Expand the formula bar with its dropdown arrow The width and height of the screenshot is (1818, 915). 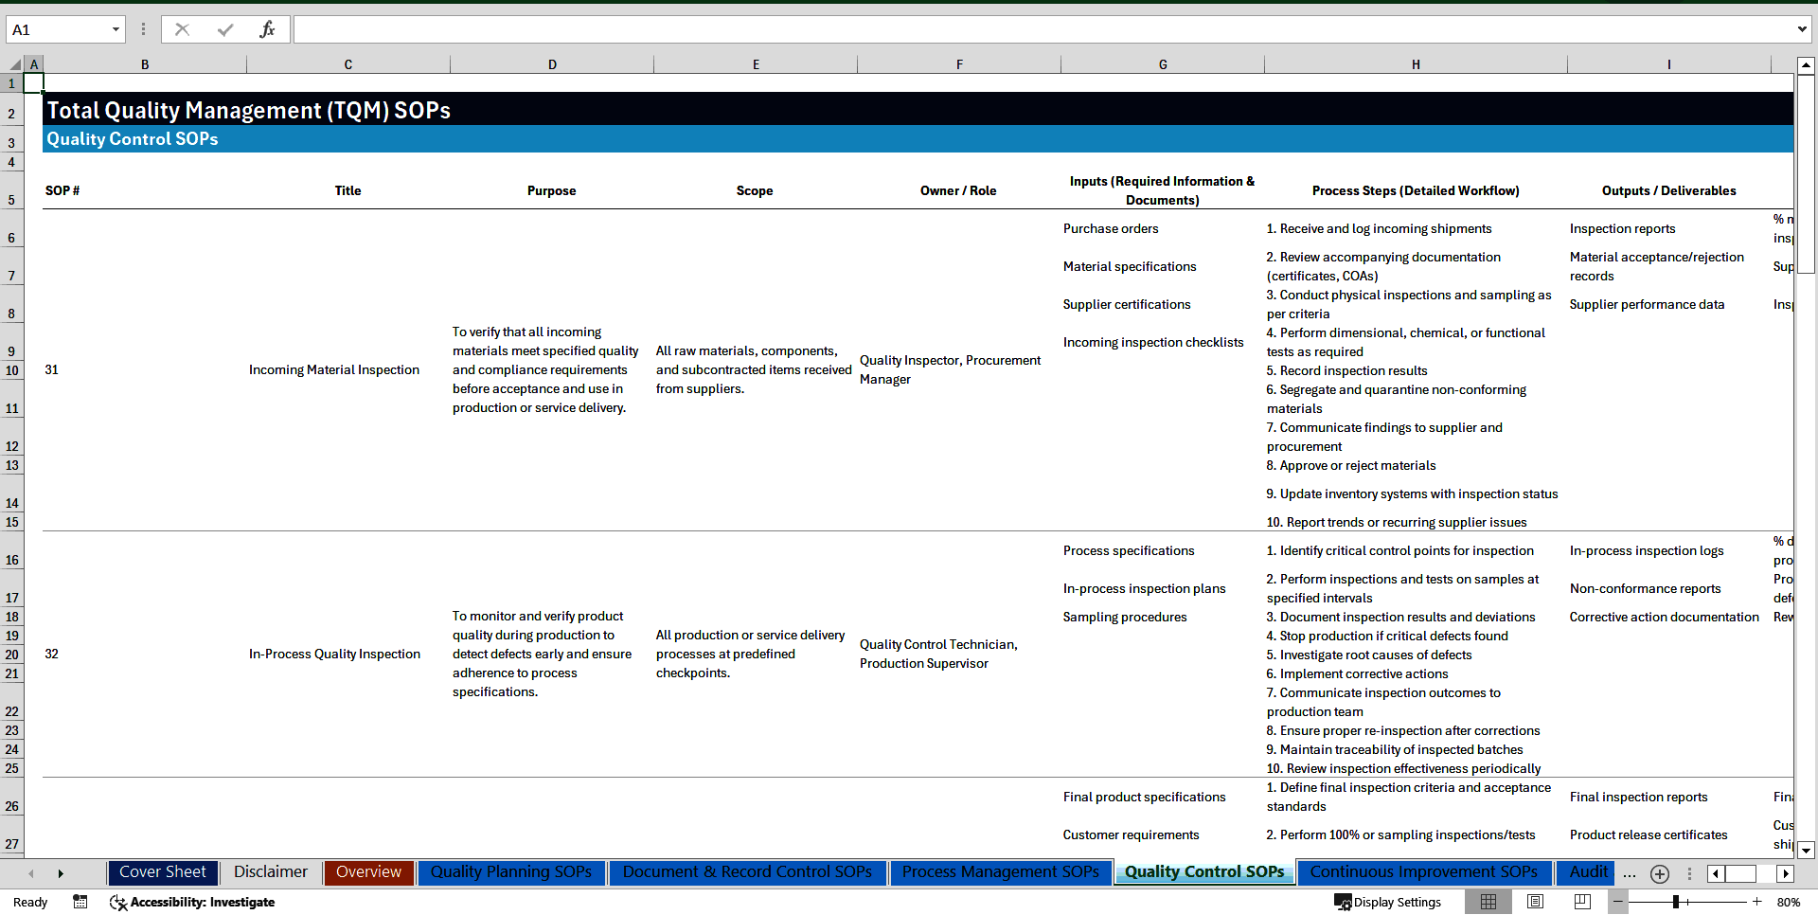pos(1802,28)
